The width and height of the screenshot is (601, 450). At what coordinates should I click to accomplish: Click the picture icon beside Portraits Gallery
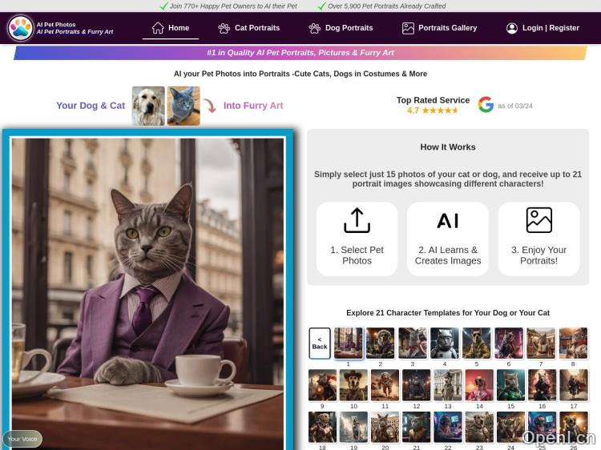click(x=408, y=28)
